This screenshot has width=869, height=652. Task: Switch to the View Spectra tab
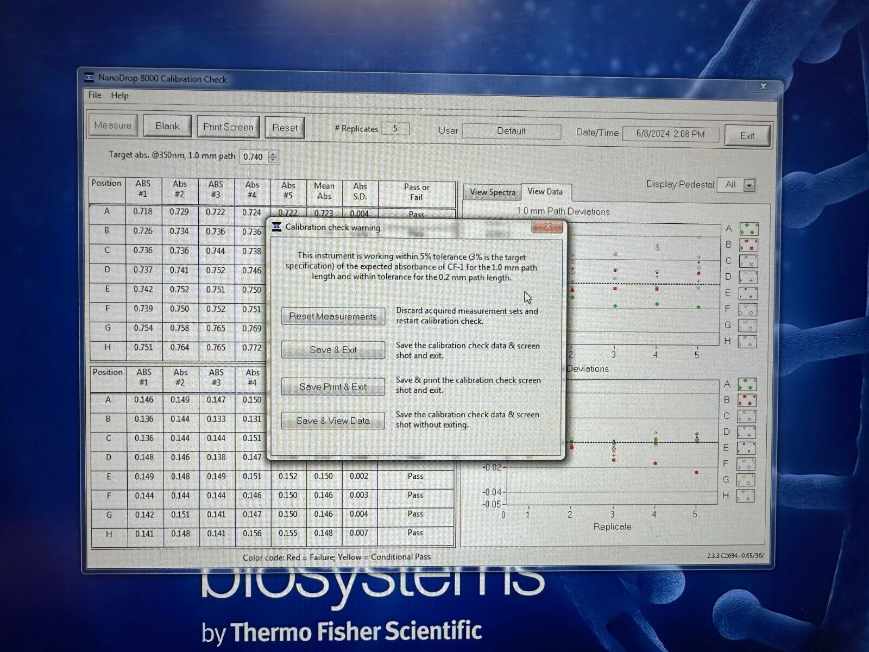pos(492,192)
